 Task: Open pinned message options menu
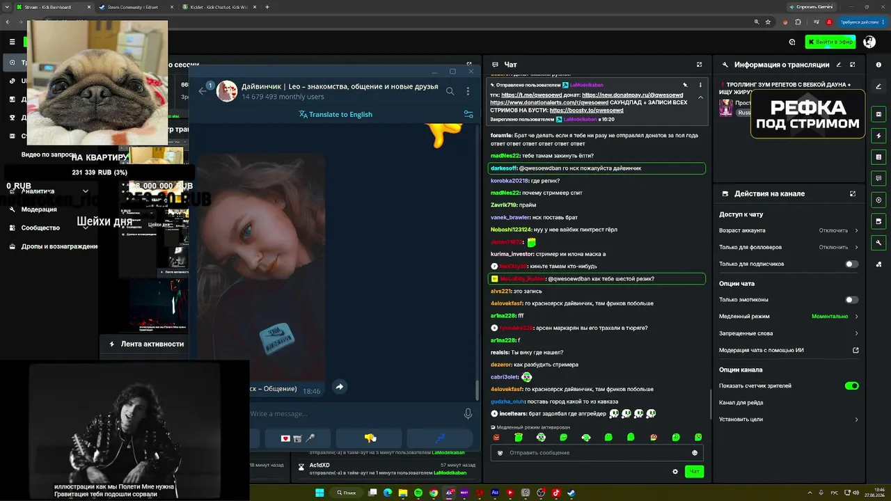pyautogui.click(x=700, y=85)
